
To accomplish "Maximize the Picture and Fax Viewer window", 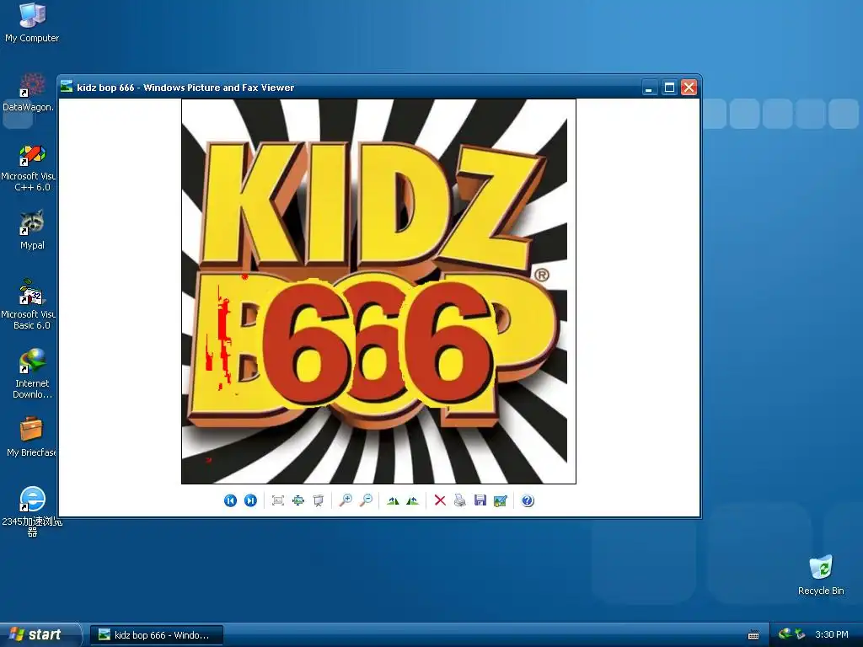I will (669, 88).
